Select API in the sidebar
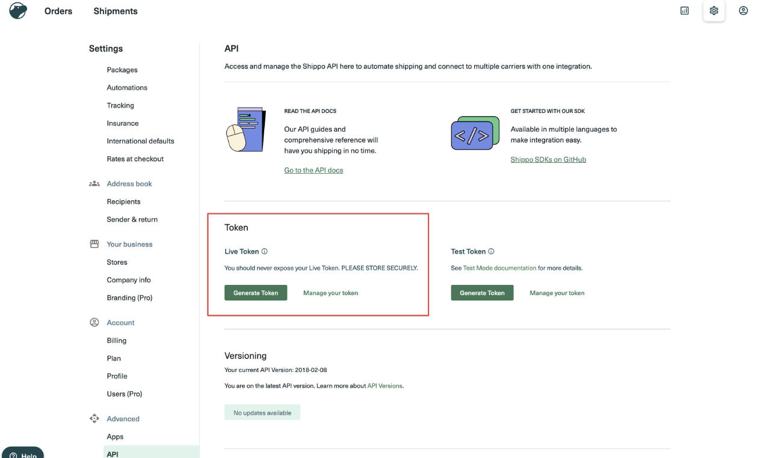The height and width of the screenshot is (458, 757). 151,453
